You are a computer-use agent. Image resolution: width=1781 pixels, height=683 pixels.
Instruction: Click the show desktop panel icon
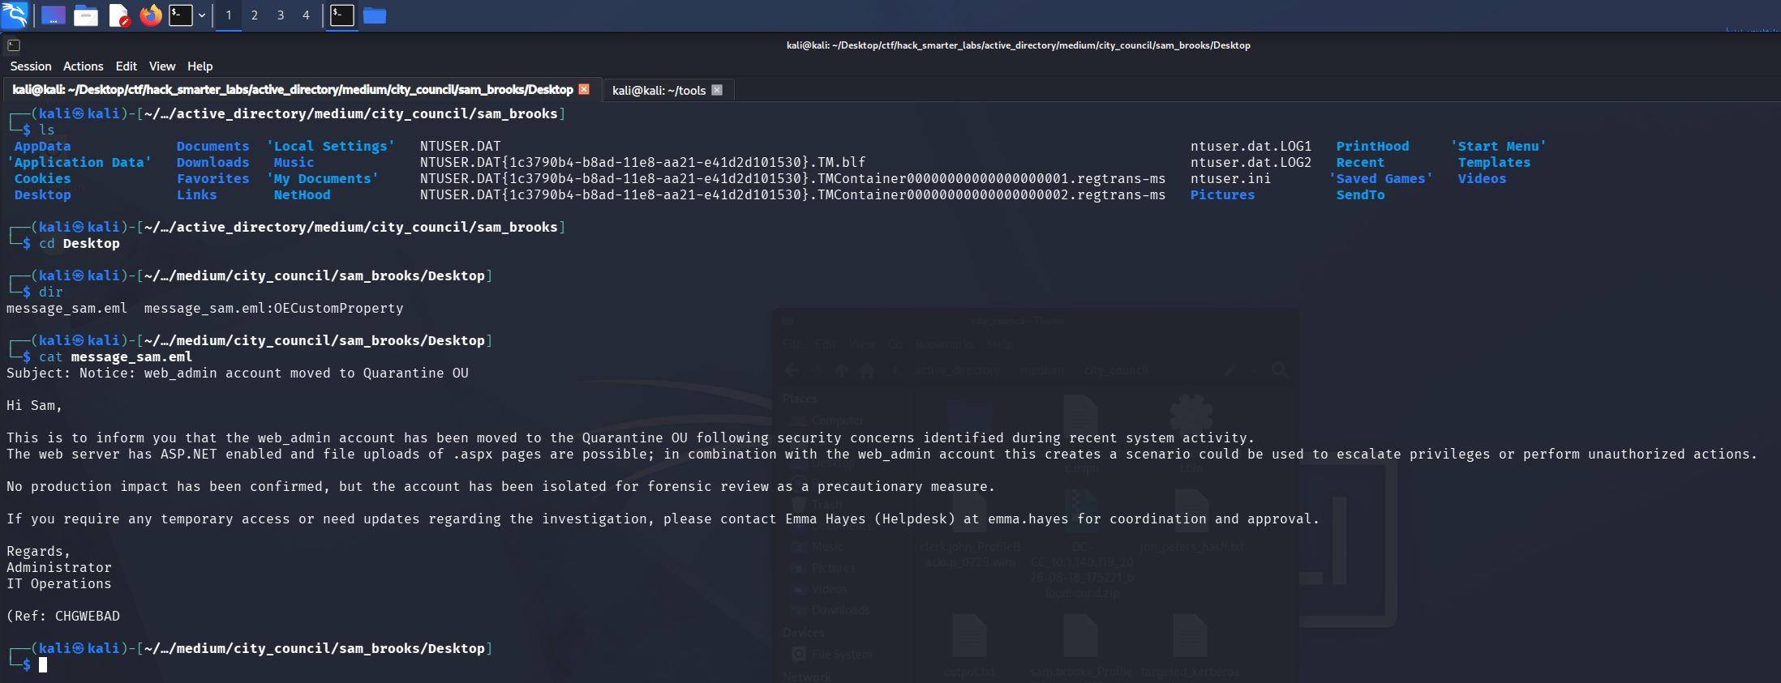[54, 15]
